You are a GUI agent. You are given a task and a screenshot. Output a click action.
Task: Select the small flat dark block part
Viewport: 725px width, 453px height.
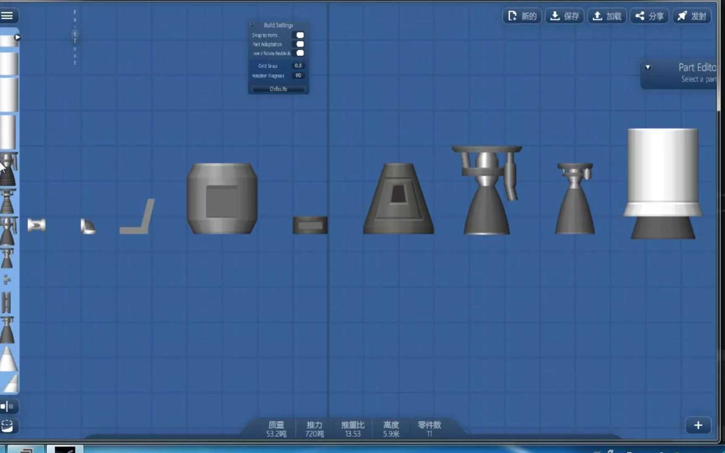click(x=310, y=225)
